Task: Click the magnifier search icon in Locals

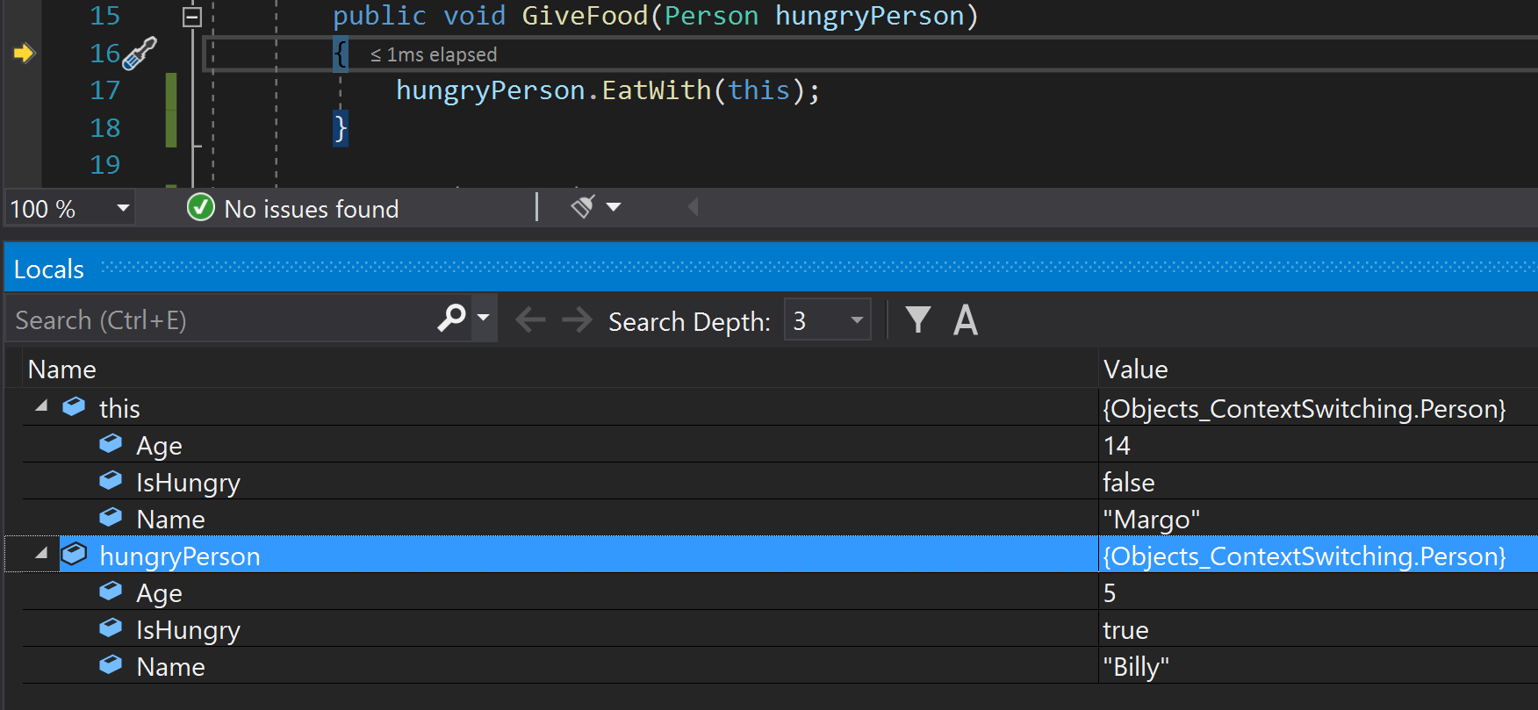Action: tap(451, 319)
